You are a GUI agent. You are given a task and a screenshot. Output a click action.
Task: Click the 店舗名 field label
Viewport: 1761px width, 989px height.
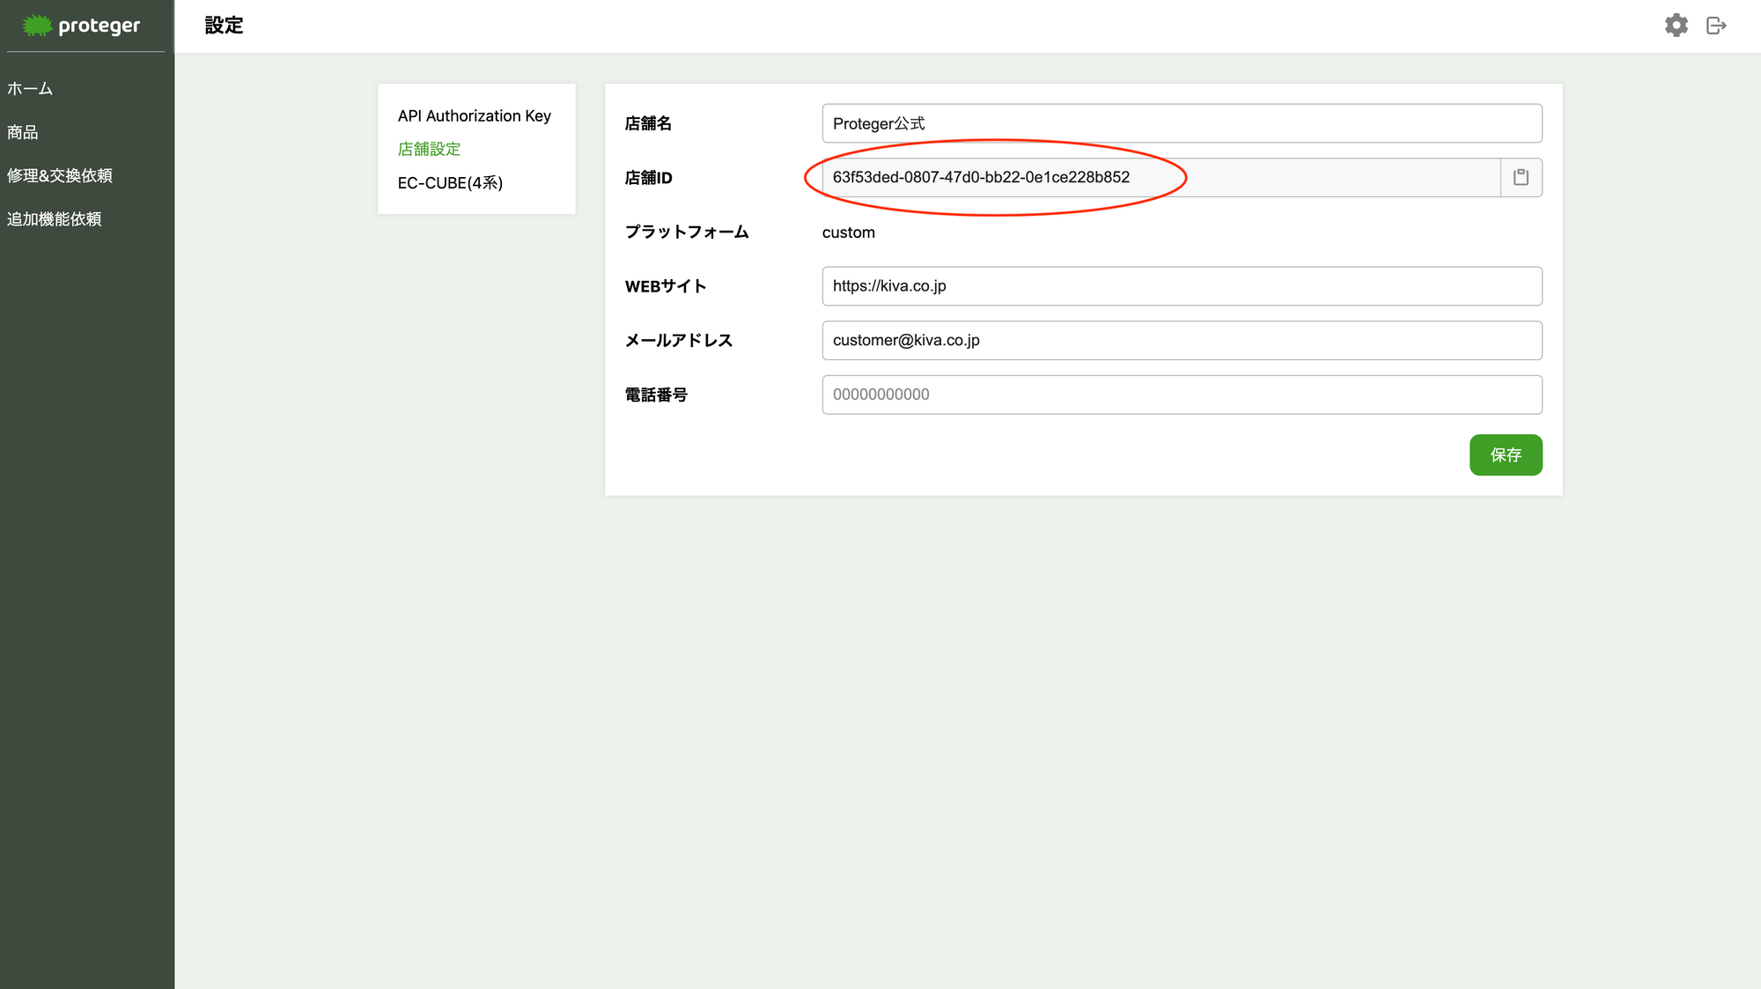648,123
